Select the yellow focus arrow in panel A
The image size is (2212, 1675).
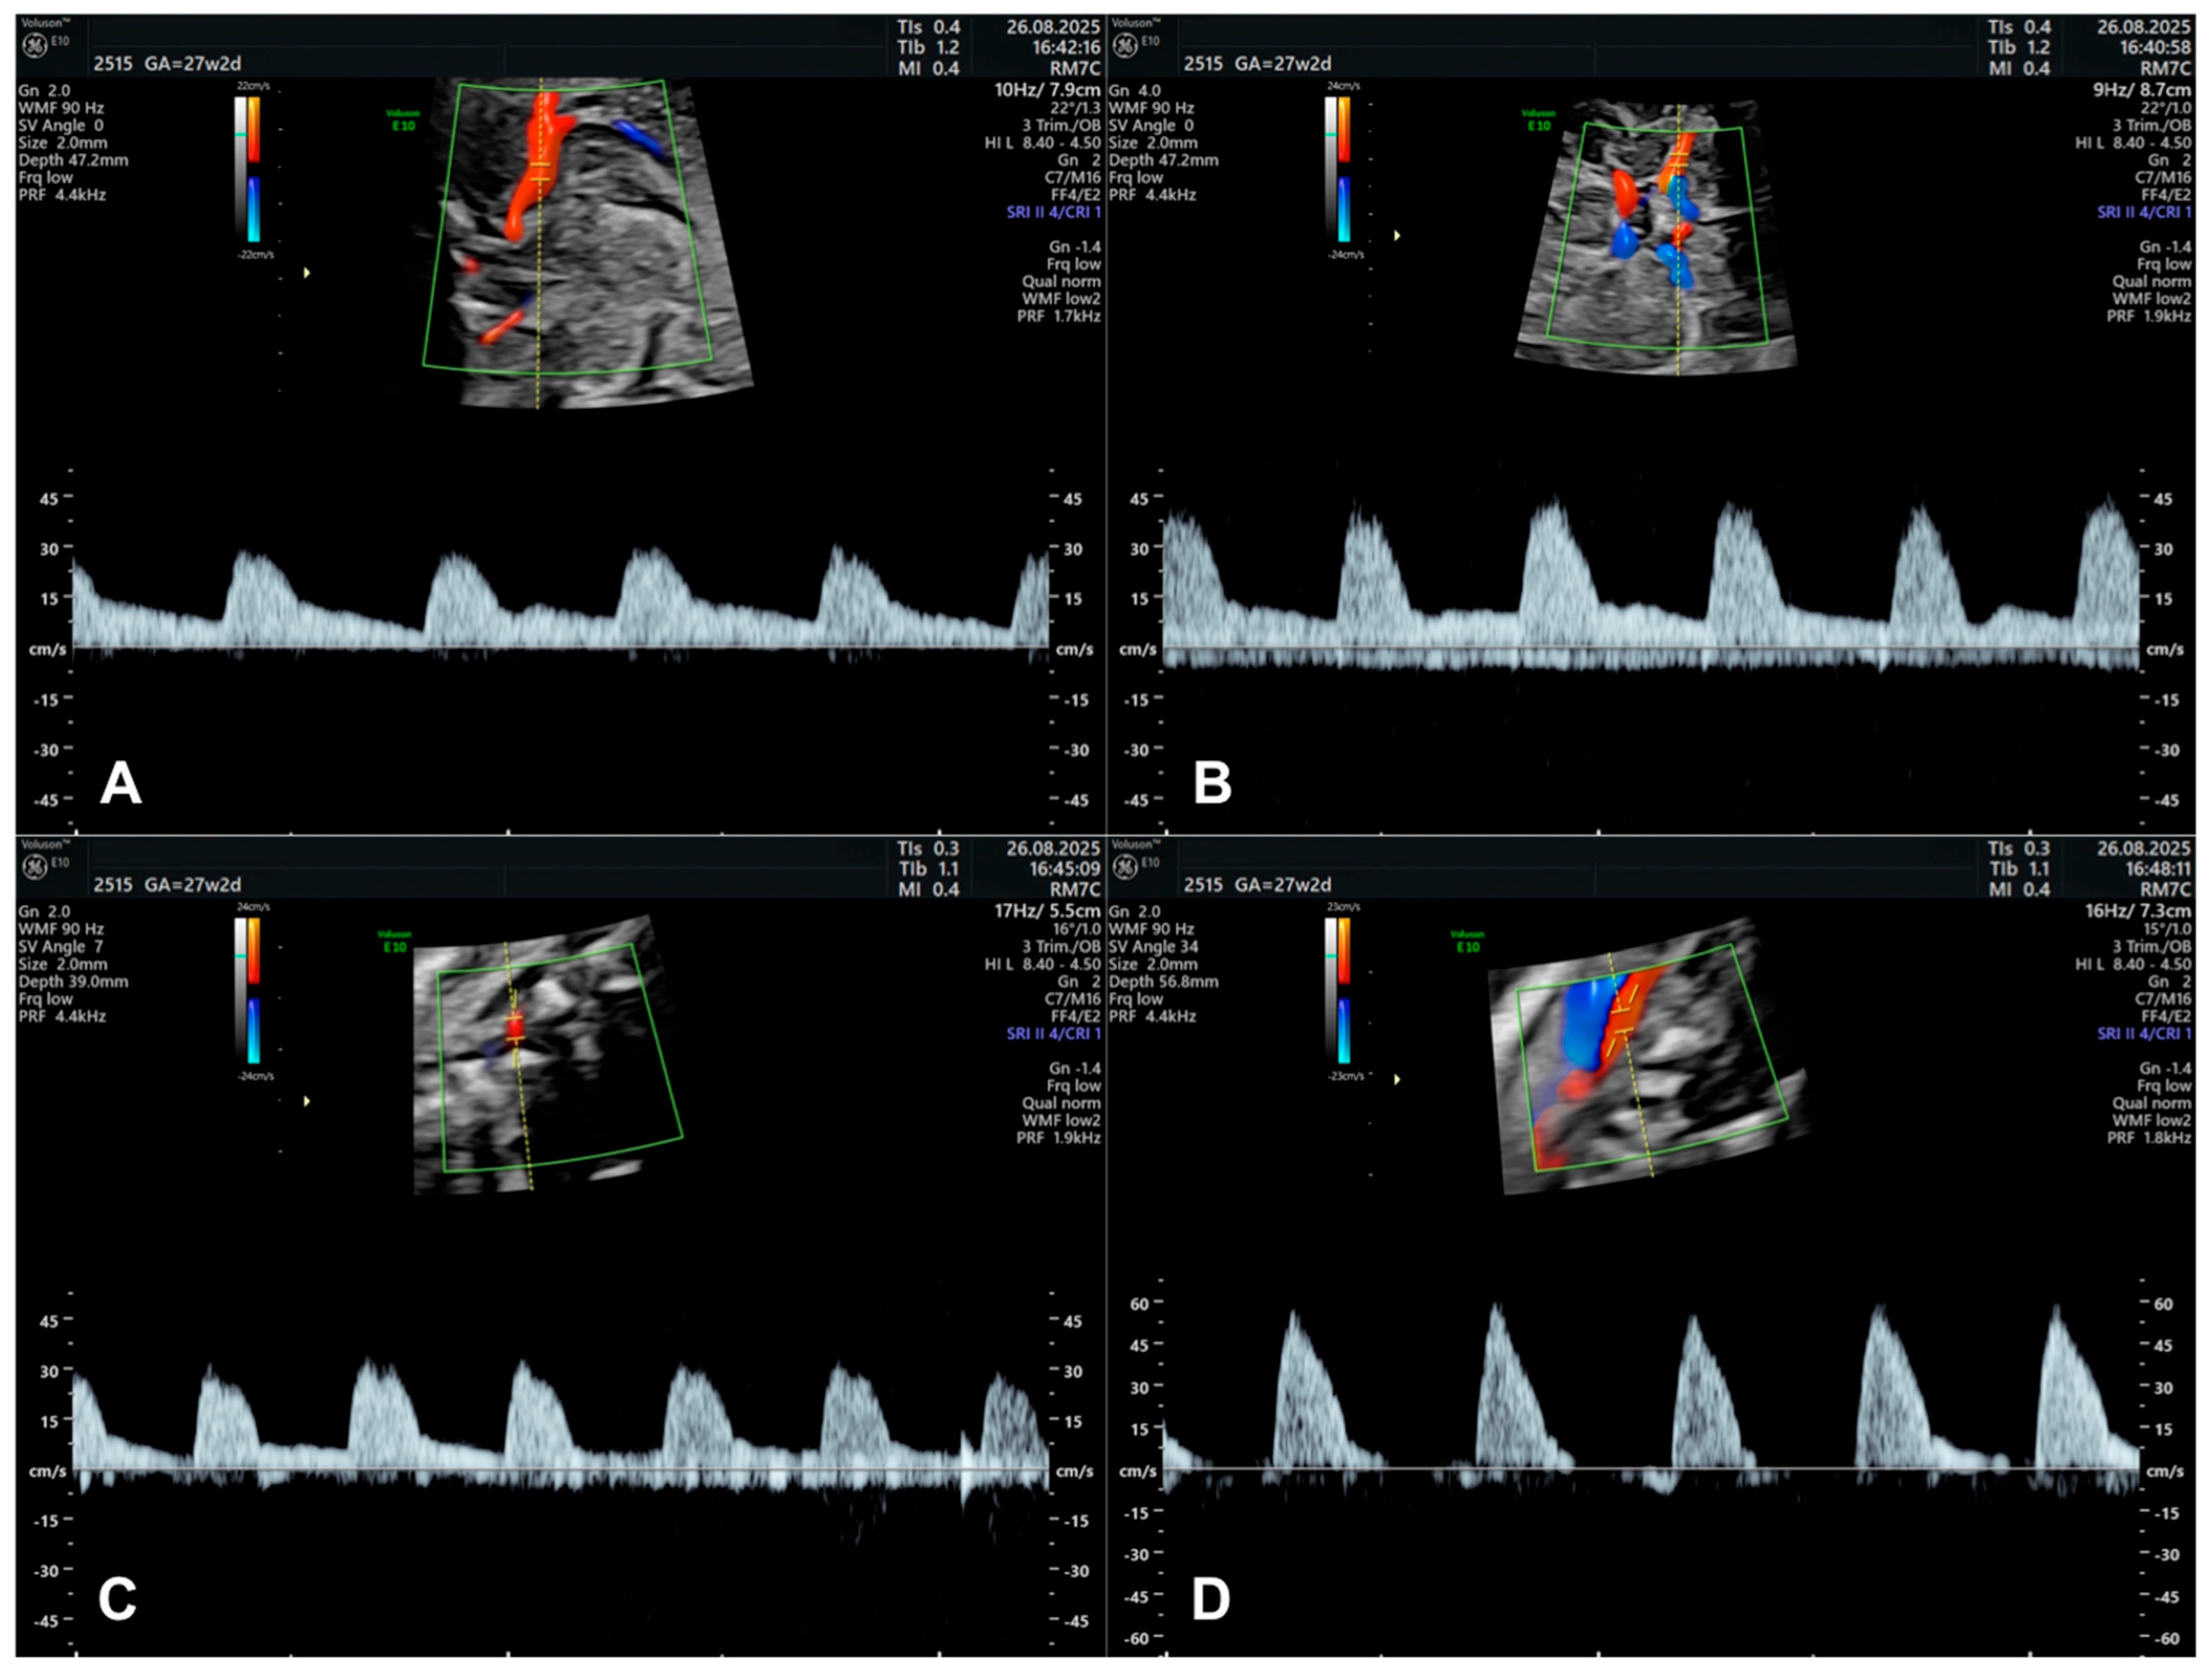[307, 272]
